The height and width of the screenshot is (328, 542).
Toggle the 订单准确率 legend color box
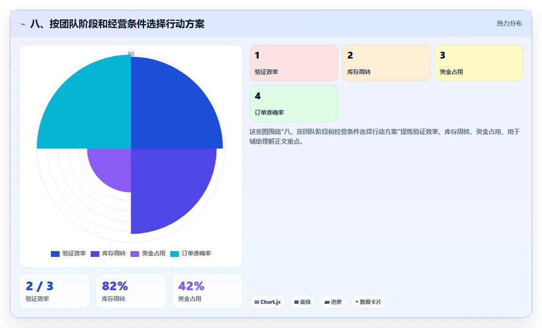point(175,253)
